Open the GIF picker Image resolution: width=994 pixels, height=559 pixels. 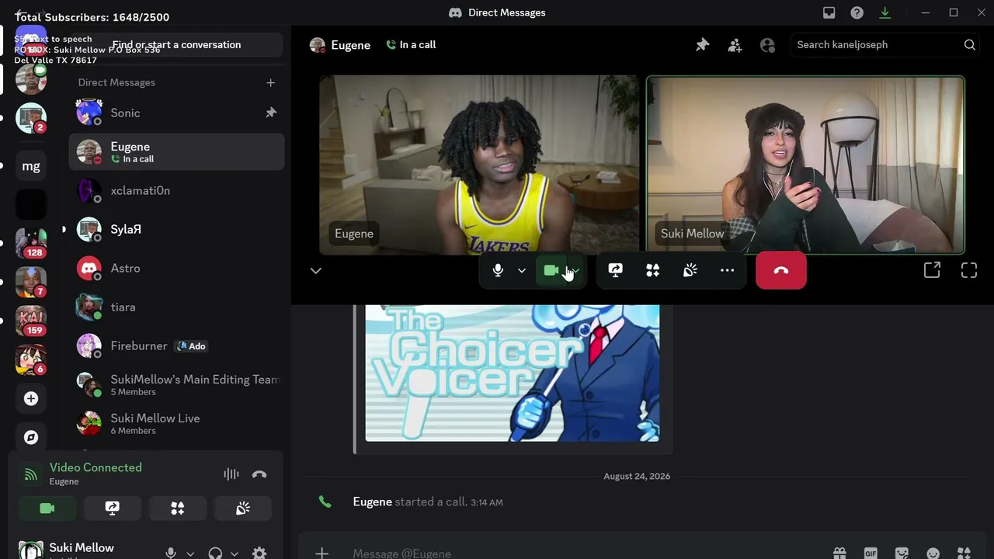tap(871, 553)
